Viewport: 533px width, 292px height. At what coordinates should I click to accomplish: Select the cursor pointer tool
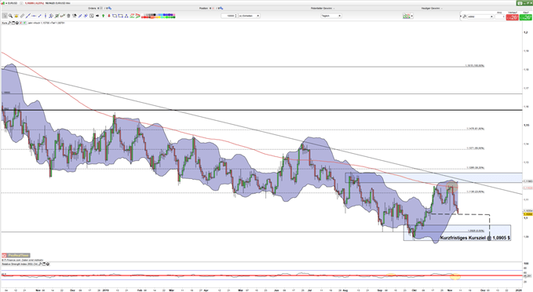(x=5, y=16)
